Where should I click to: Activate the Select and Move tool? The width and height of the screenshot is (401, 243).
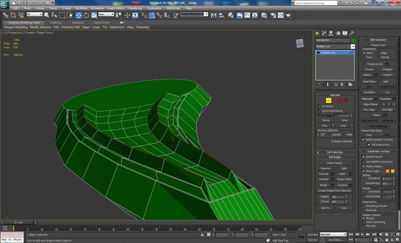78,15
